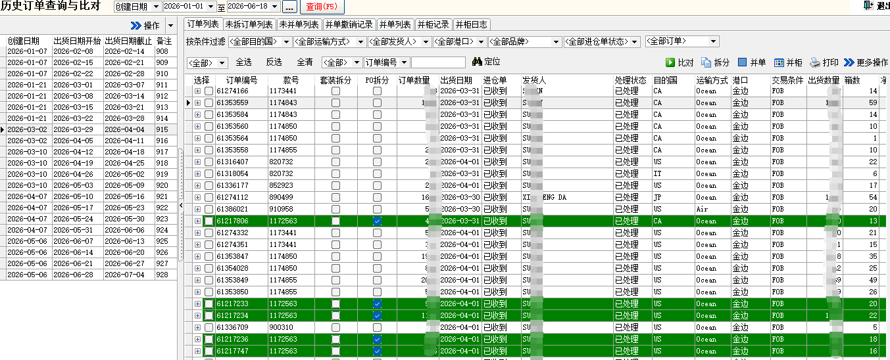Toggle 套装拆分 checkbox for order 61353560
This screenshot has width=890, height=360.
[335, 127]
